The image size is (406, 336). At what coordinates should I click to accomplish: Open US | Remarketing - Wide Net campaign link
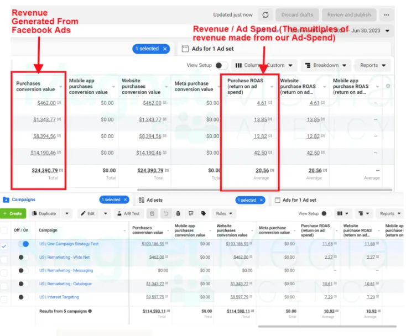click(65, 257)
